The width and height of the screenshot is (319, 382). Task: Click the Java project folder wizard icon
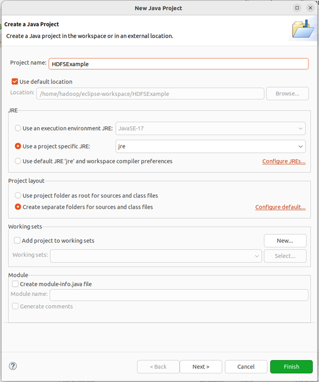[x=303, y=29]
